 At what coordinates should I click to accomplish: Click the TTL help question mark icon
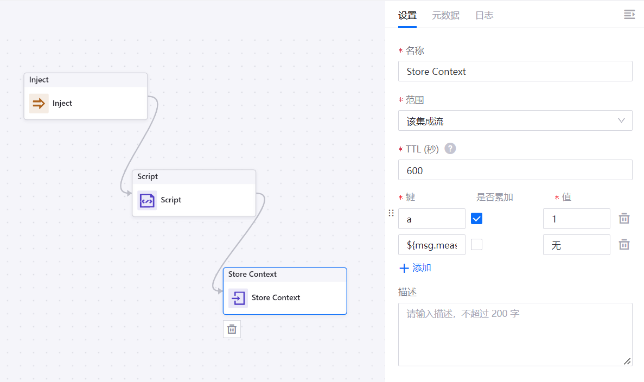[x=450, y=149]
